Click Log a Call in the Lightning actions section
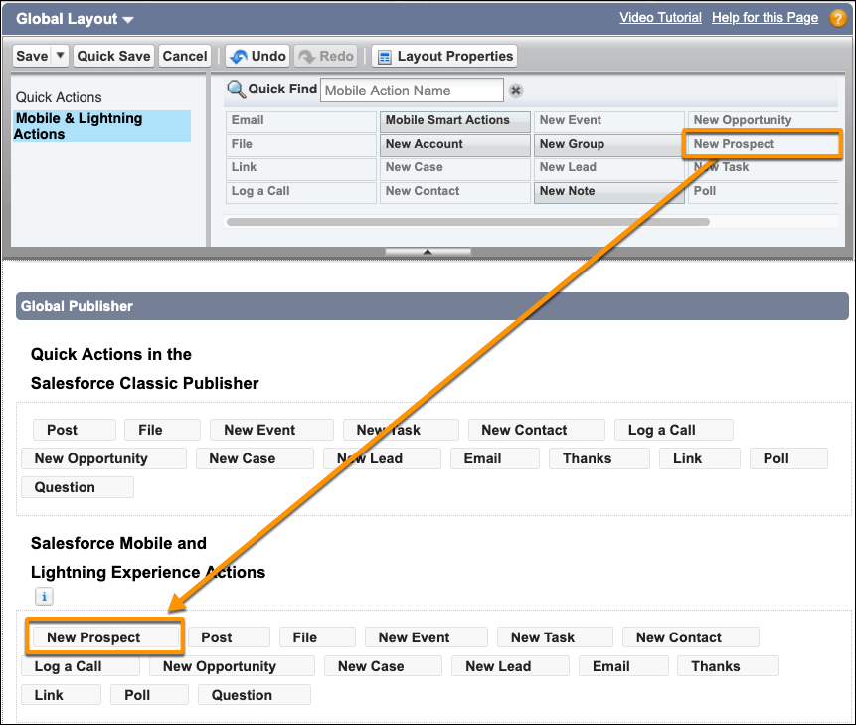This screenshot has width=856, height=725. point(81,666)
